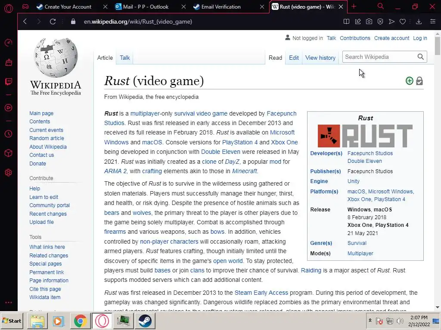Click the volume speaker tray icon
The width and height of the screenshot is (441, 330).
point(399,321)
